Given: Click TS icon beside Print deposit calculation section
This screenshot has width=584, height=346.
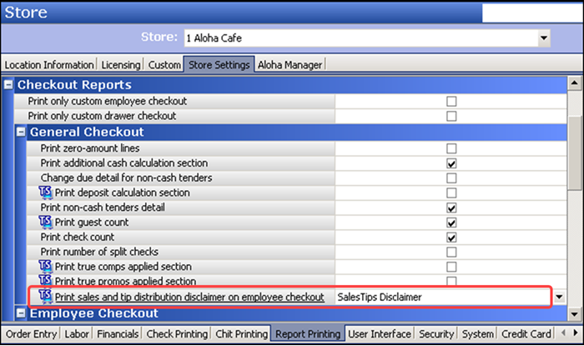Looking at the screenshot, I should click(45, 193).
